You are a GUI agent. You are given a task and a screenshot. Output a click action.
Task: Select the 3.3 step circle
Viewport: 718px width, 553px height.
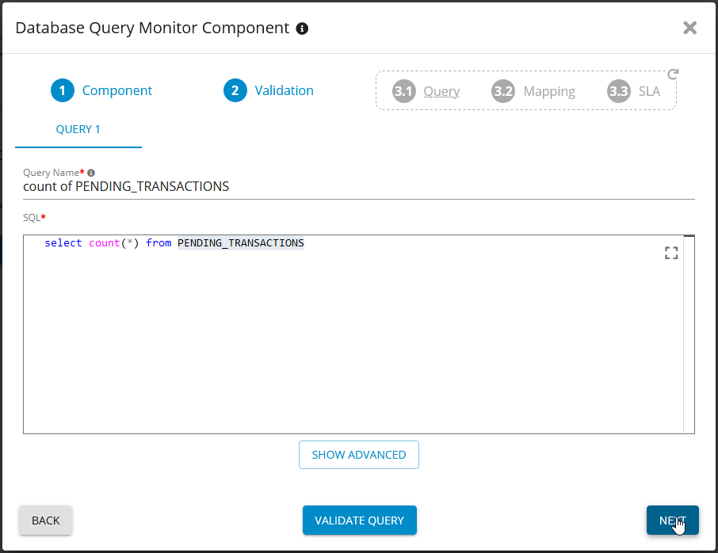tap(618, 91)
